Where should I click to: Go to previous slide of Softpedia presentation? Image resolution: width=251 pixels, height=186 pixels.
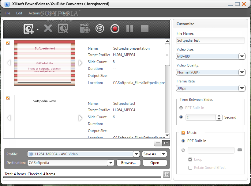[x=9, y=63]
